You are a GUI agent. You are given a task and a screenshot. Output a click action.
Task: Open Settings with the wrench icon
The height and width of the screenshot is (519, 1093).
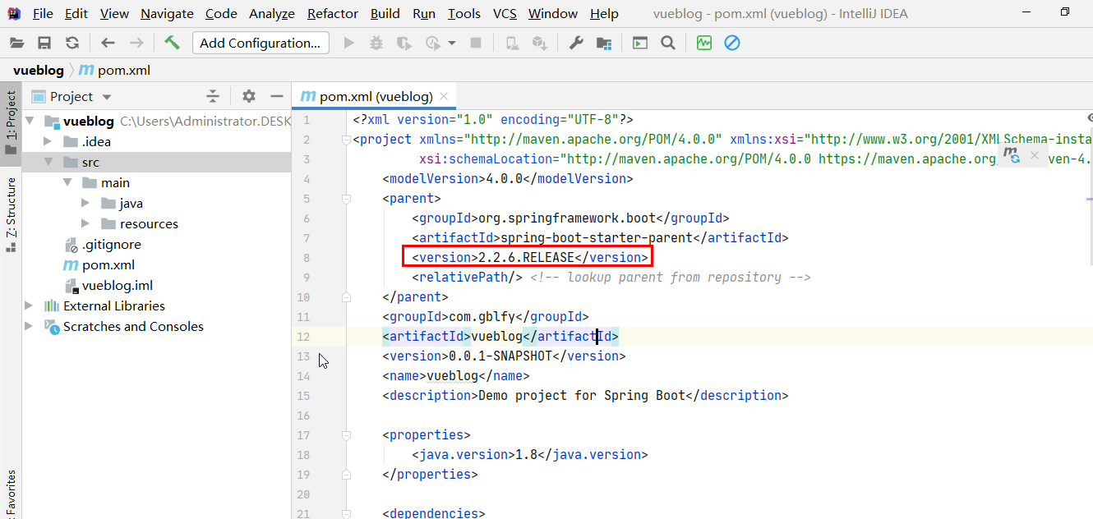coord(576,43)
